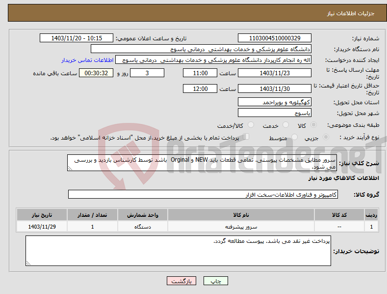Viewport: 387px width, 294px height.
Task: Click the بازگشت (back) button
Action: 181,281
